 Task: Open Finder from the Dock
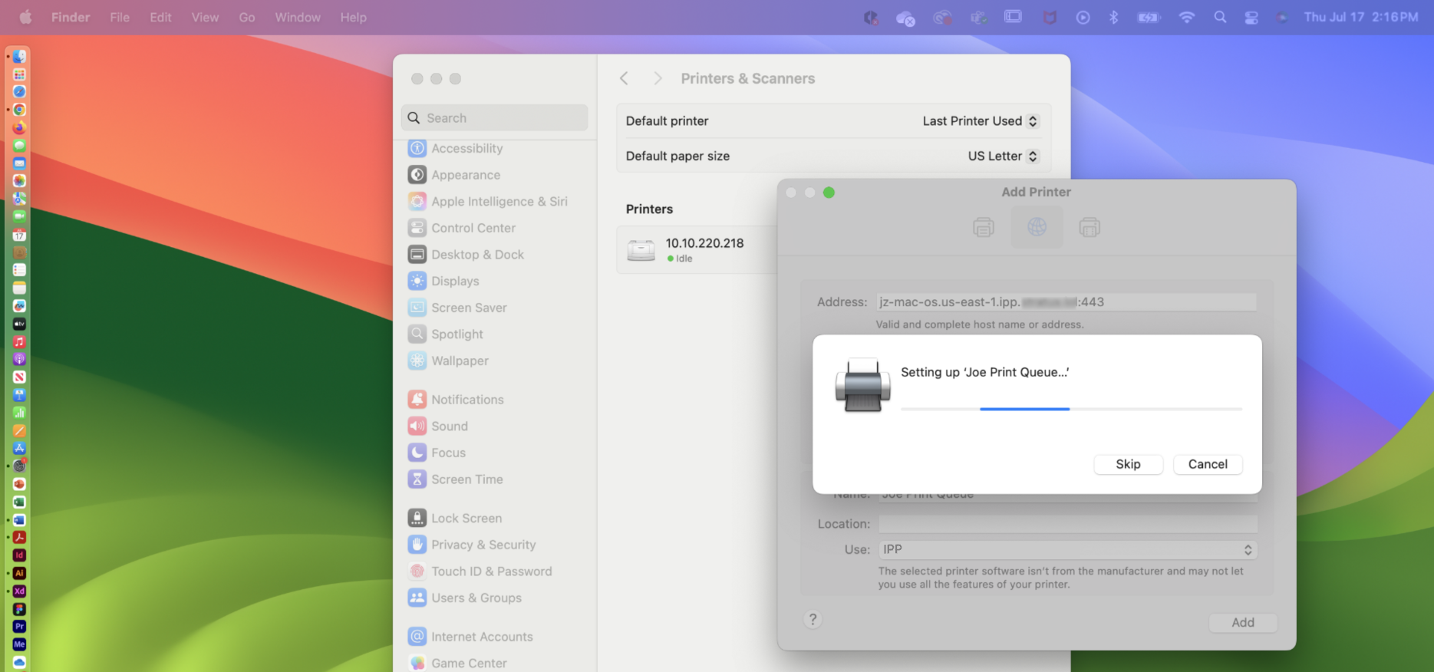tap(19, 56)
